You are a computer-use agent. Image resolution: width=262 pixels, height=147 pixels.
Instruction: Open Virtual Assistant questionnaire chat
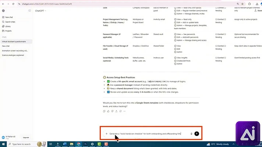(14, 42)
